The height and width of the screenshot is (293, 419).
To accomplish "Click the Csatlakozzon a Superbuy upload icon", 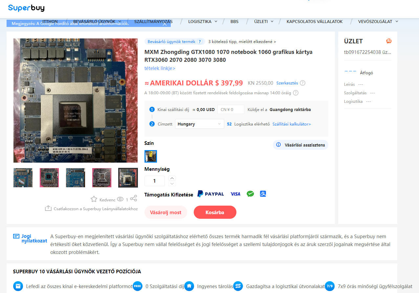I will click(48, 209).
